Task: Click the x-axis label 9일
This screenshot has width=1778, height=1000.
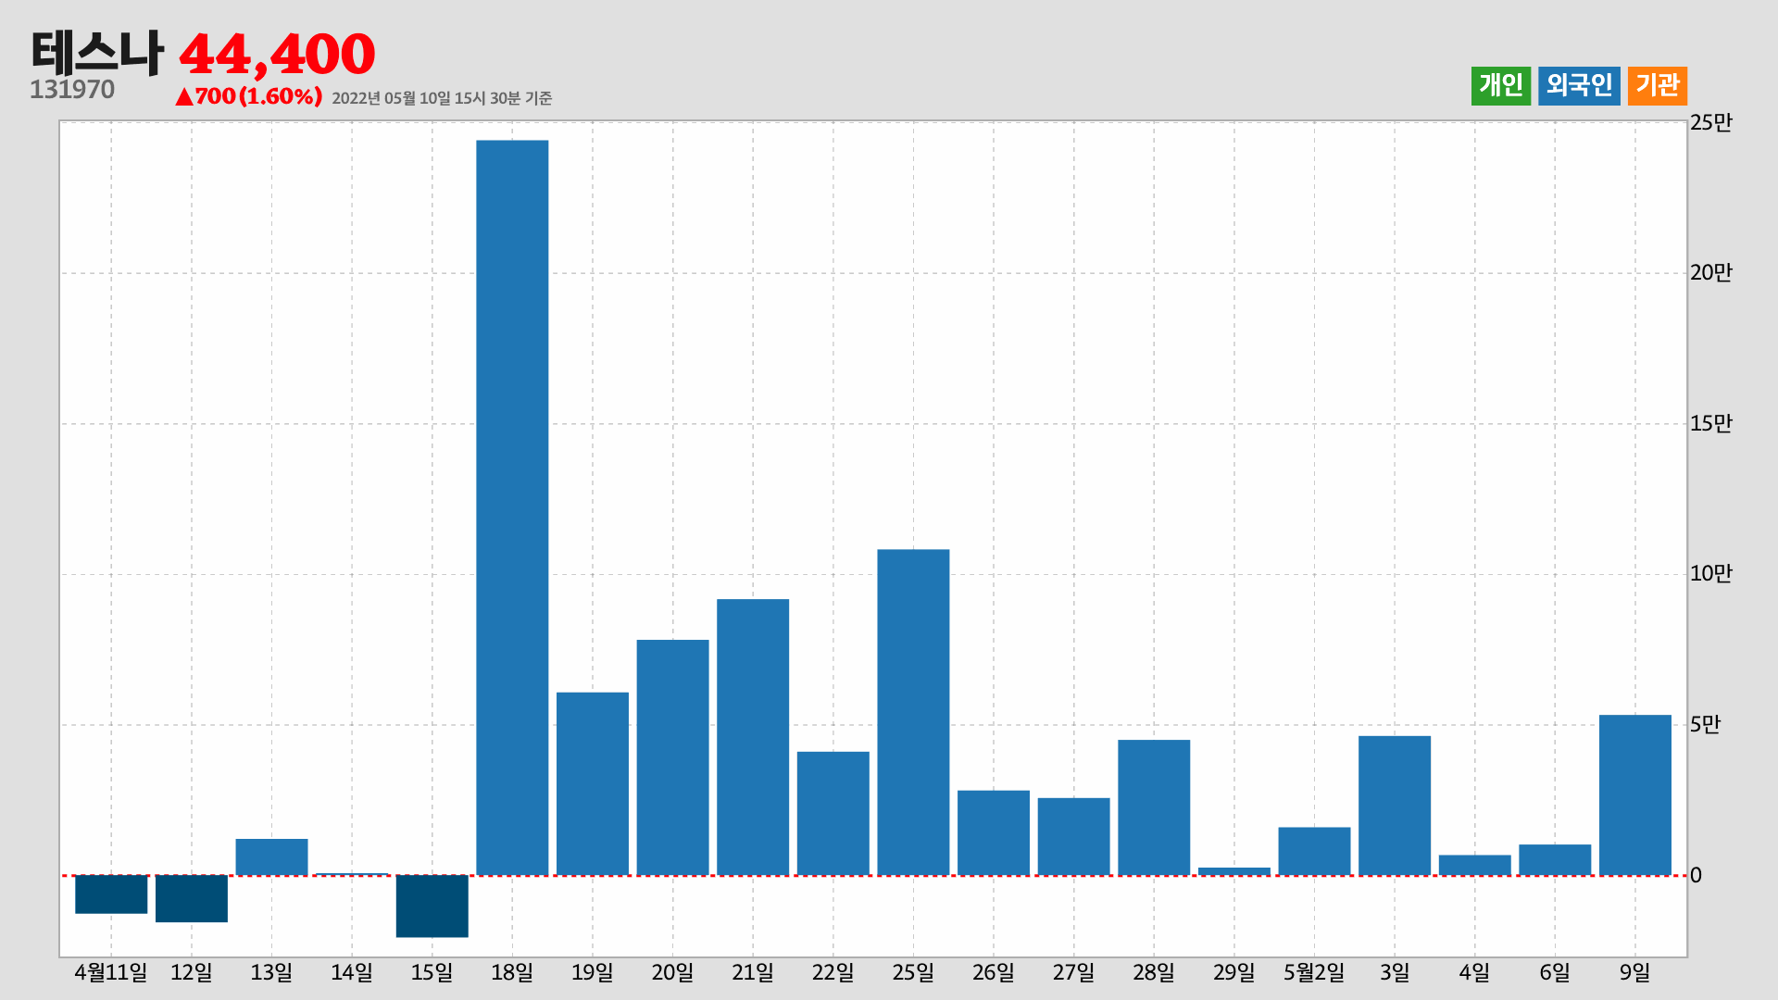Action: point(1635,972)
